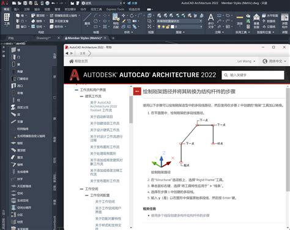290x230 pixels.
Task: Select the Move tool in 修改 panel
Action: click(x=124, y=15)
